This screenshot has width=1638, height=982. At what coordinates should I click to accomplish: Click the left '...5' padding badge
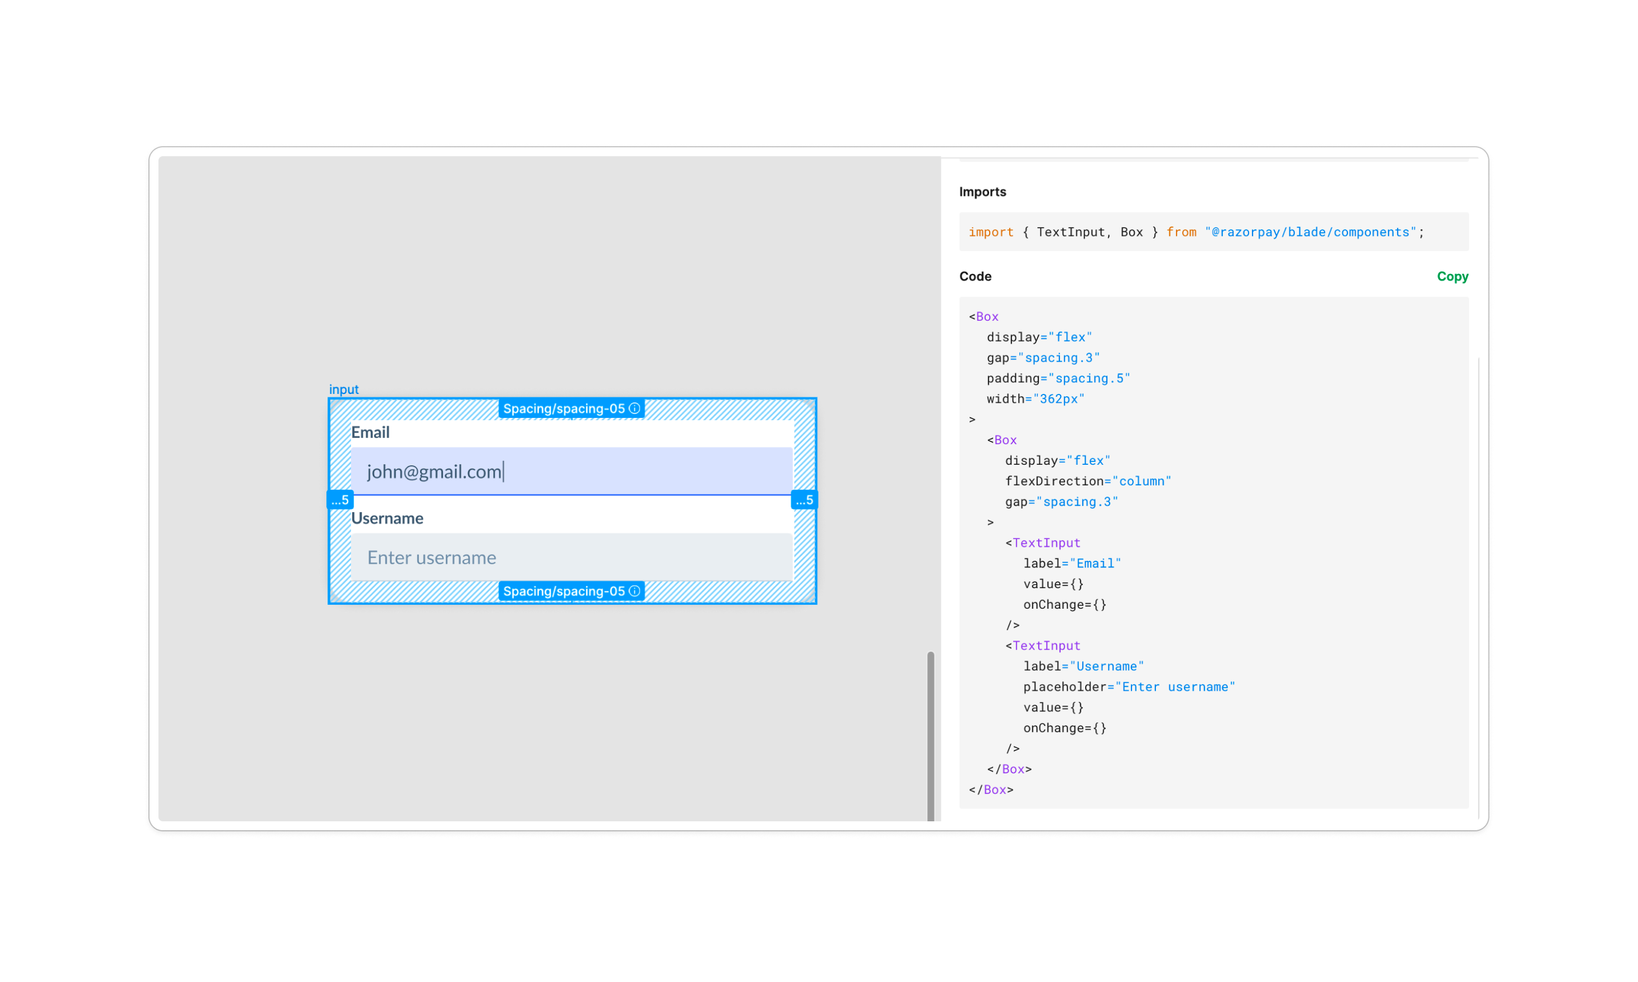point(340,499)
